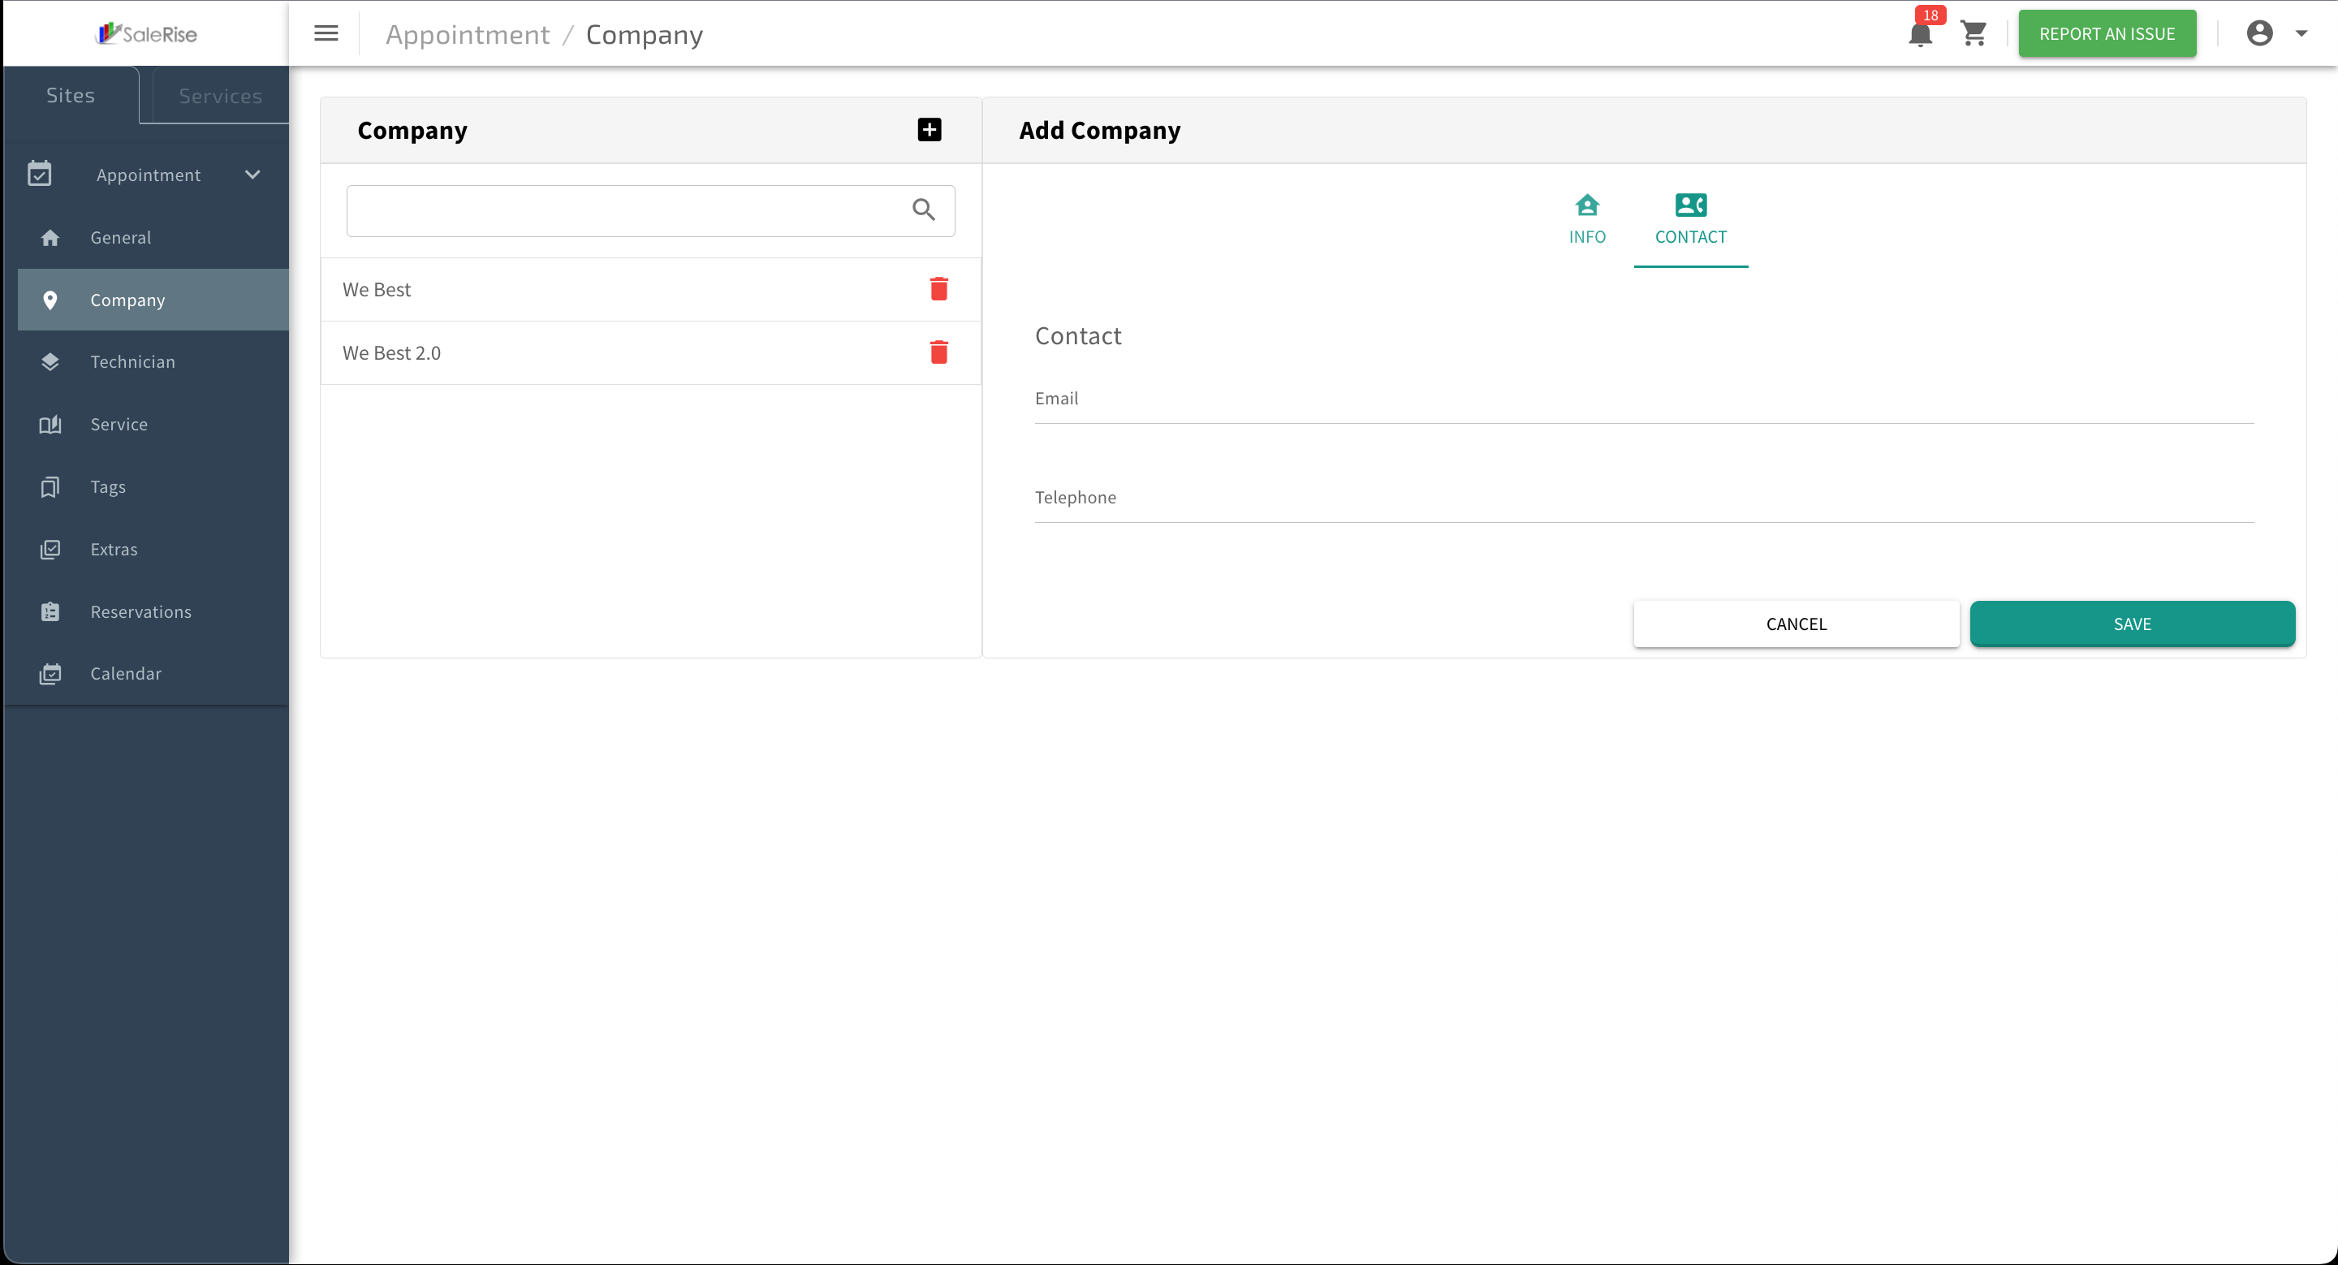2338x1265 pixels.
Task: Open the shopping cart icon
Action: point(1973,33)
